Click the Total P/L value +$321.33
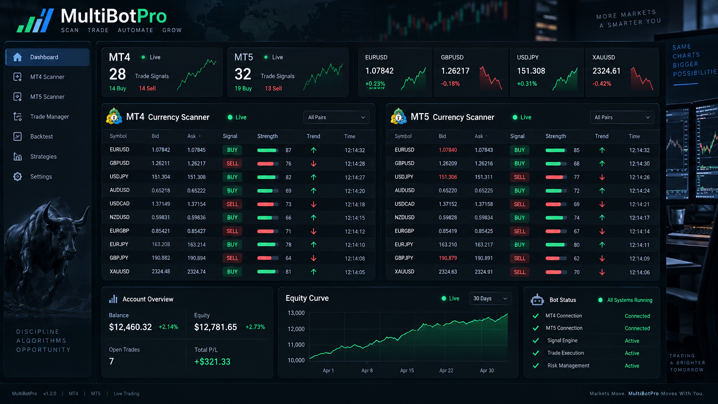 [x=212, y=361]
